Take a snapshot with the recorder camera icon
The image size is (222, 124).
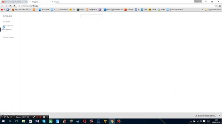44,117
